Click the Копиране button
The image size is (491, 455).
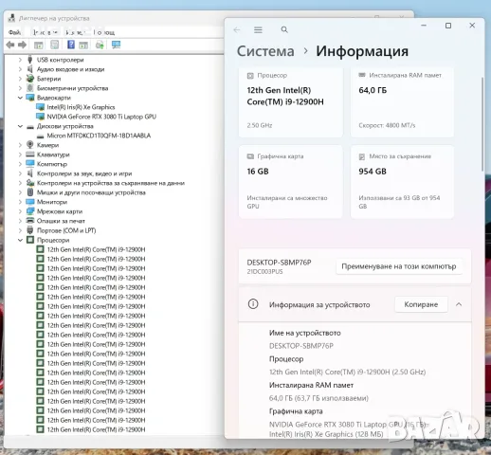point(421,304)
